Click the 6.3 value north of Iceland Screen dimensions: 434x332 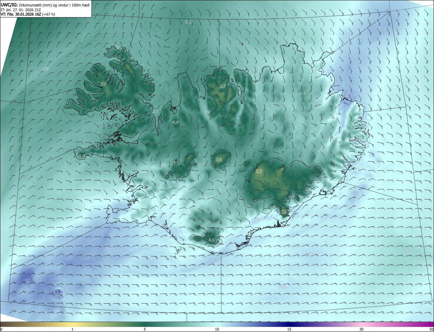tap(188, 22)
